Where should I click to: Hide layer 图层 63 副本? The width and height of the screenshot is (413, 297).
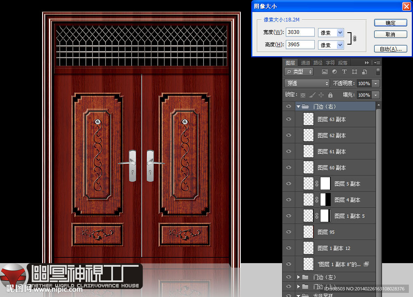coord(289,119)
